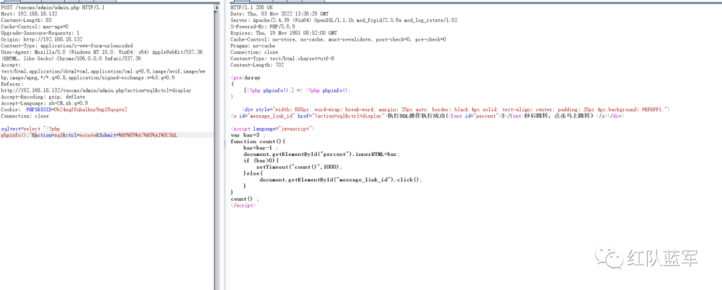
Task: Select the script language="javascript" opening tag
Action: tap(273, 129)
